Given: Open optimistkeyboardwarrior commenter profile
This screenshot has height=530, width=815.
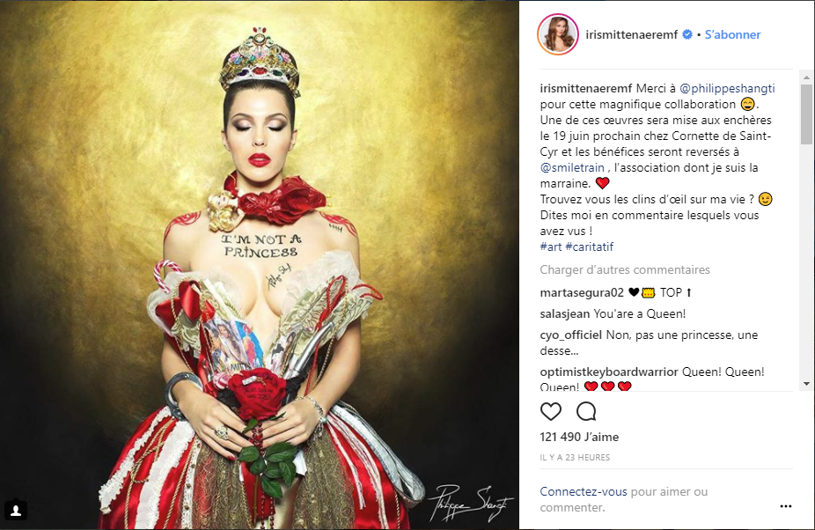Looking at the screenshot, I should tap(609, 372).
